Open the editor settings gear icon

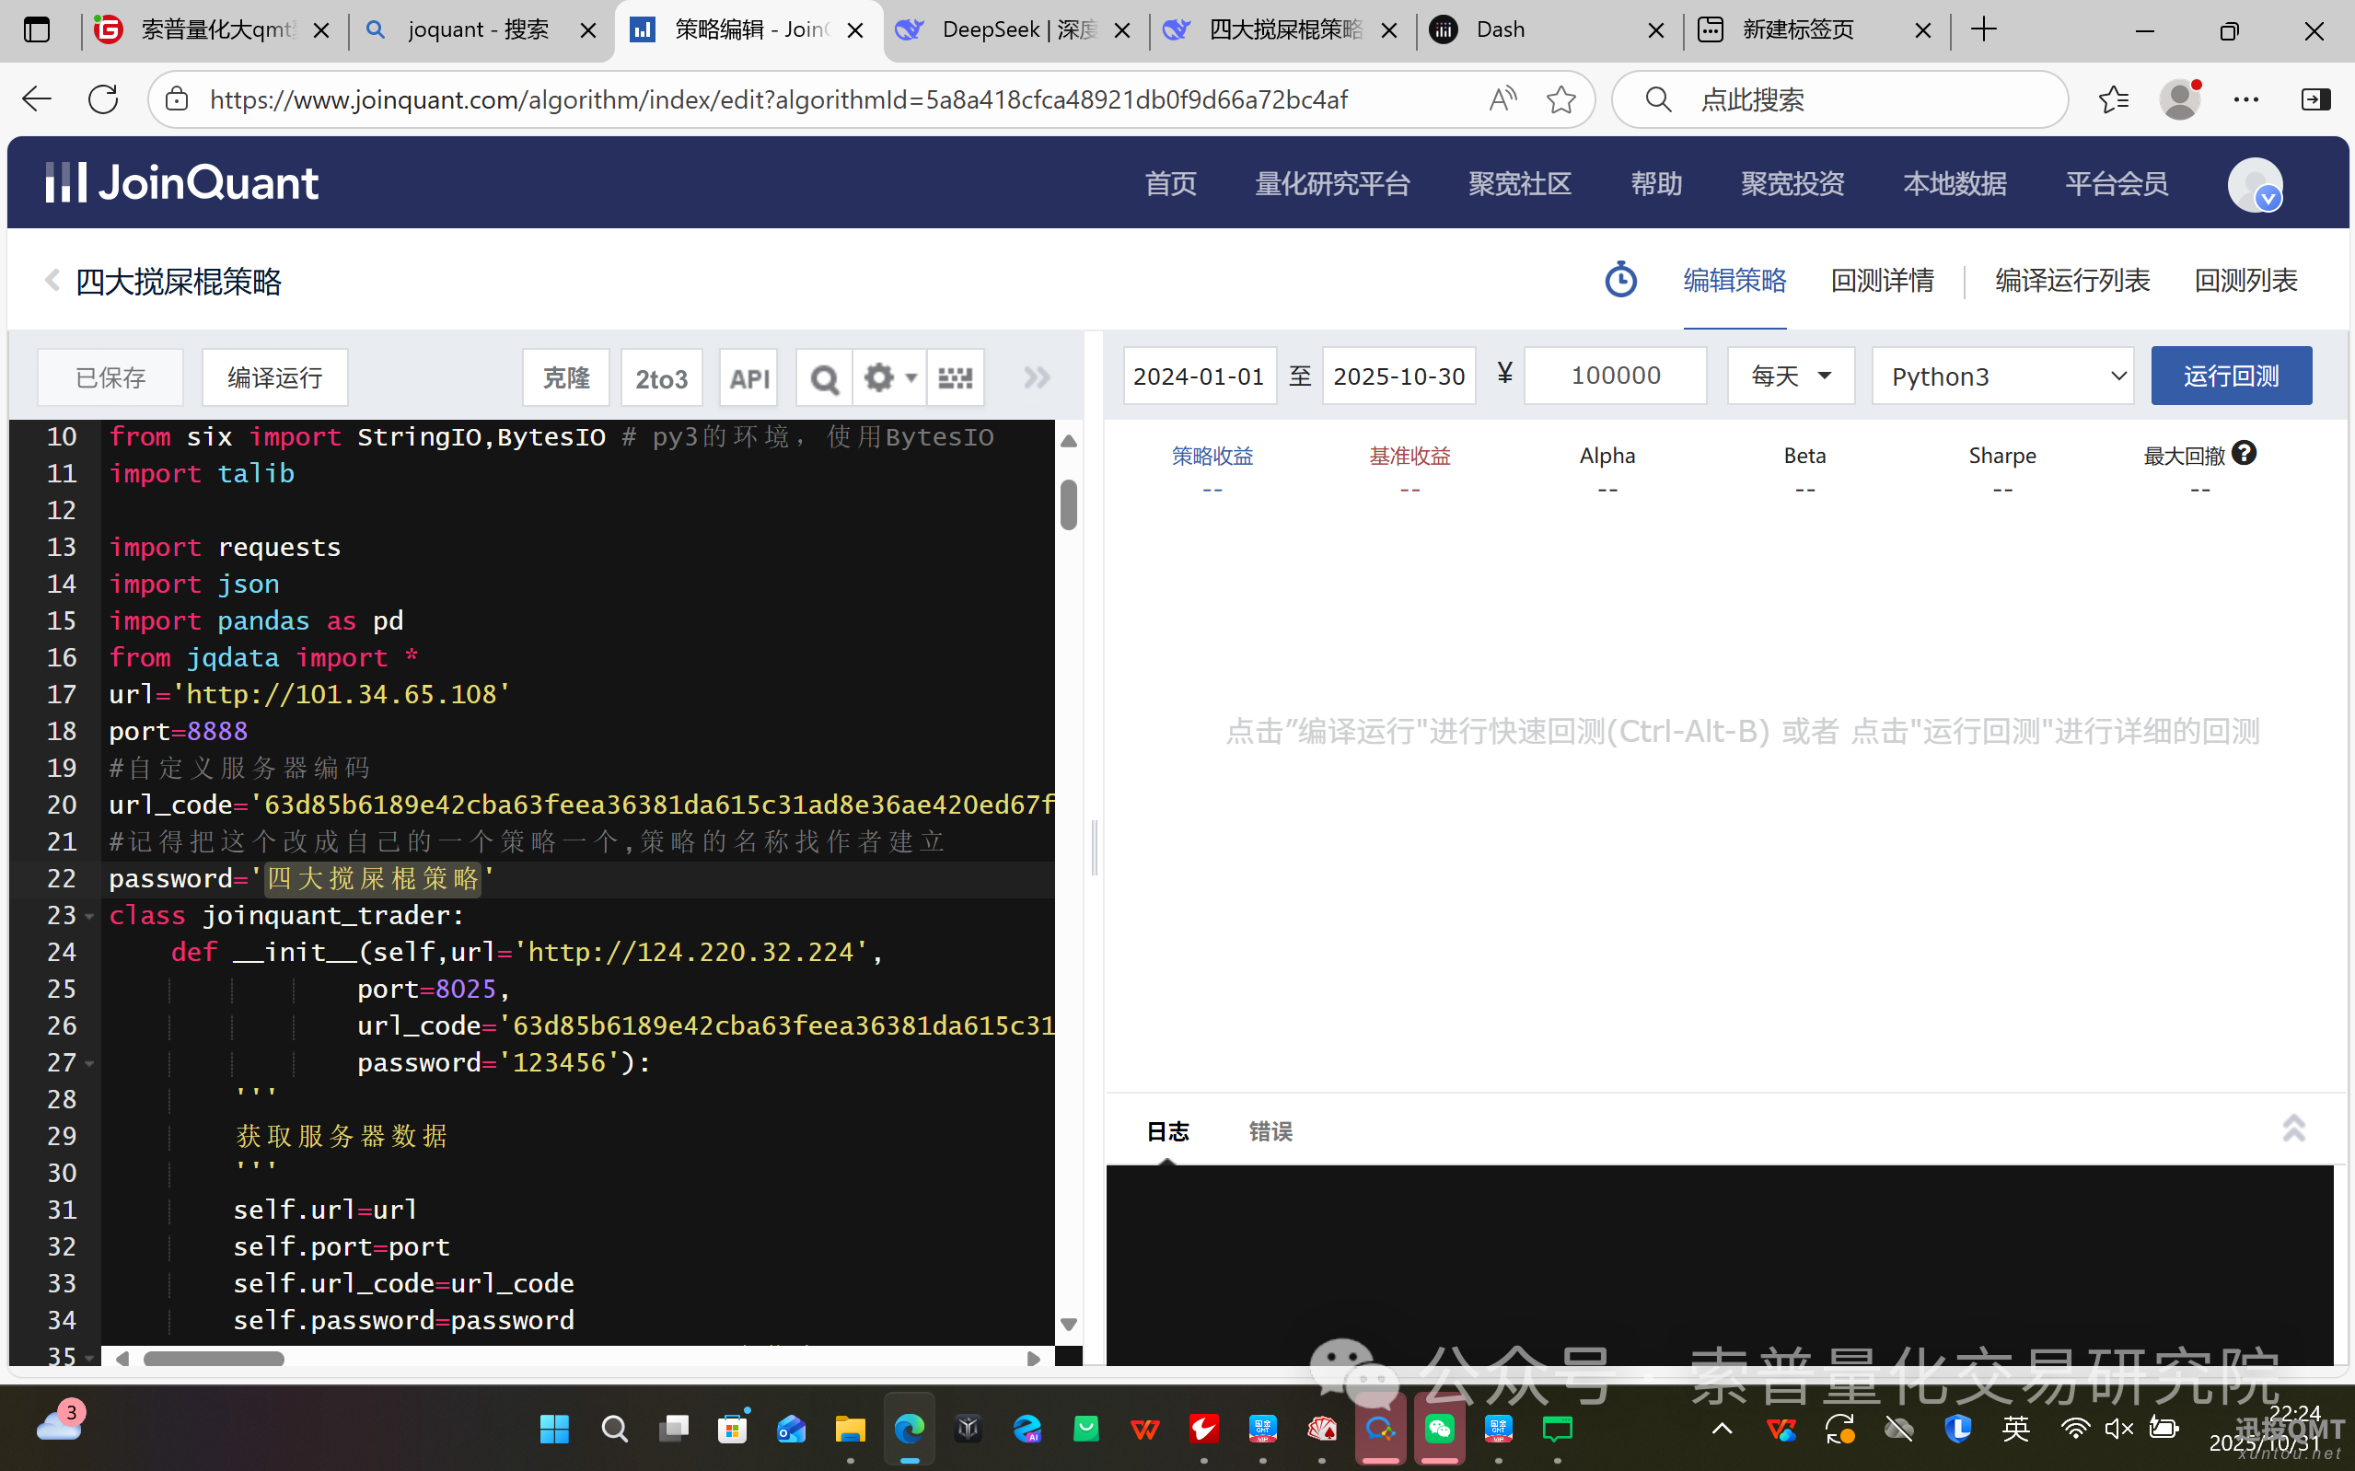click(879, 377)
